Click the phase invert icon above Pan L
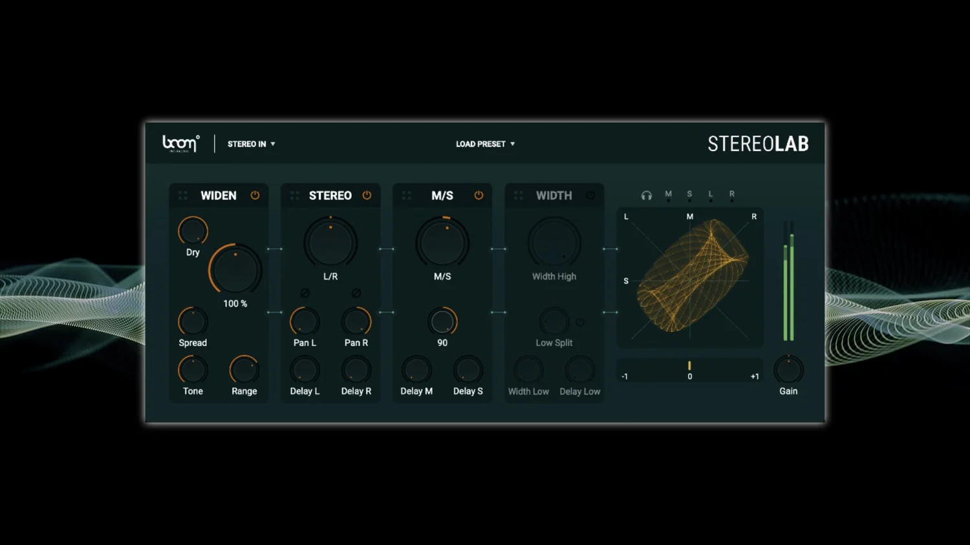The width and height of the screenshot is (970, 545). [305, 293]
